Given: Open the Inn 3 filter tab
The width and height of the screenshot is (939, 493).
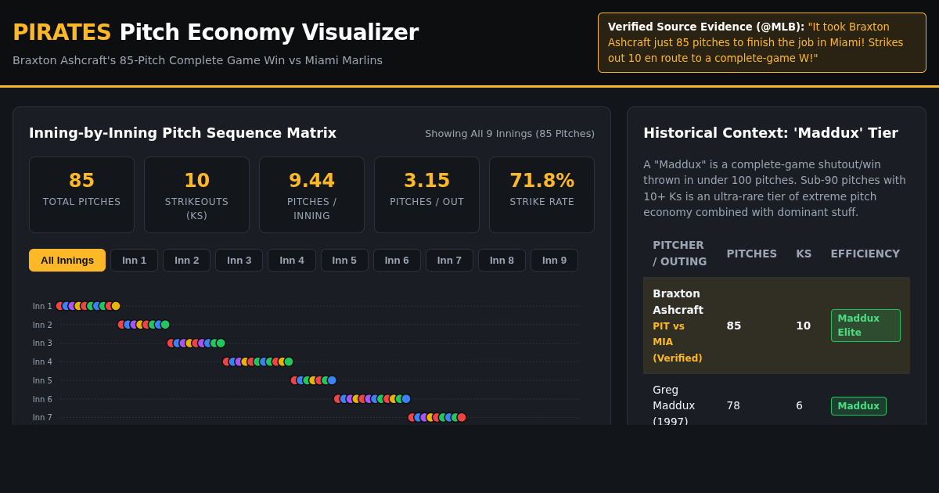Looking at the screenshot, I should [239, 260].
